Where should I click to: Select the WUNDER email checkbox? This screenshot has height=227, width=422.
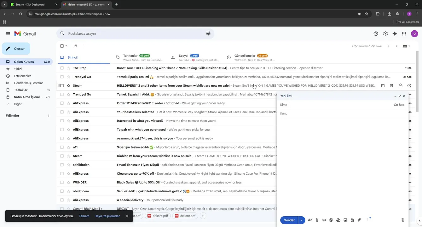[62, 183]
